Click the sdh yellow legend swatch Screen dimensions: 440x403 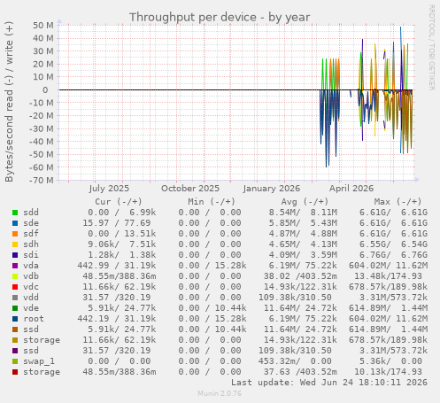coord(15,244)
